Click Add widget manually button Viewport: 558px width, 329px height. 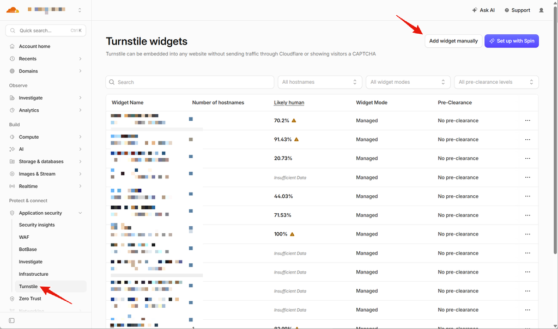(453, 41)
